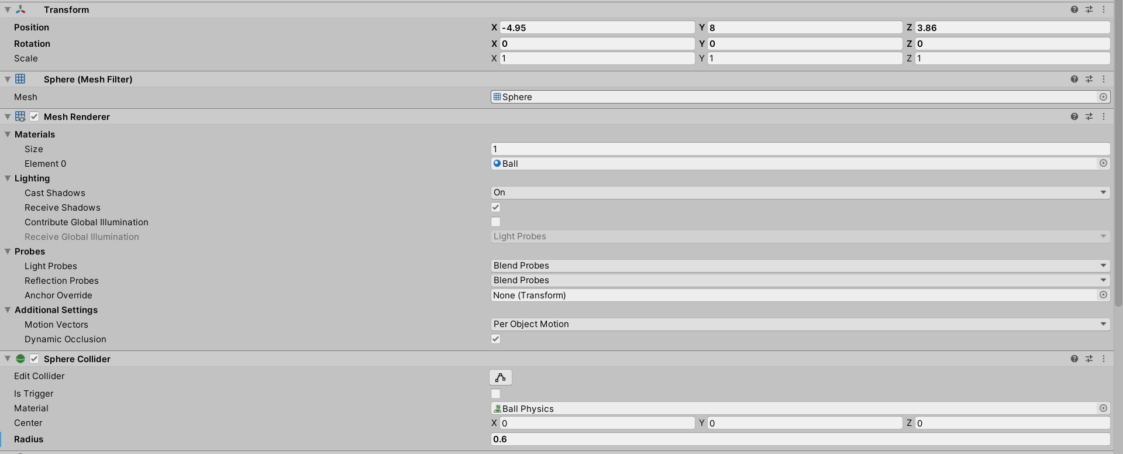Screen dimensions: 1123x454
Task: Open object picker for collider Material
Action: click(1103, 408)
